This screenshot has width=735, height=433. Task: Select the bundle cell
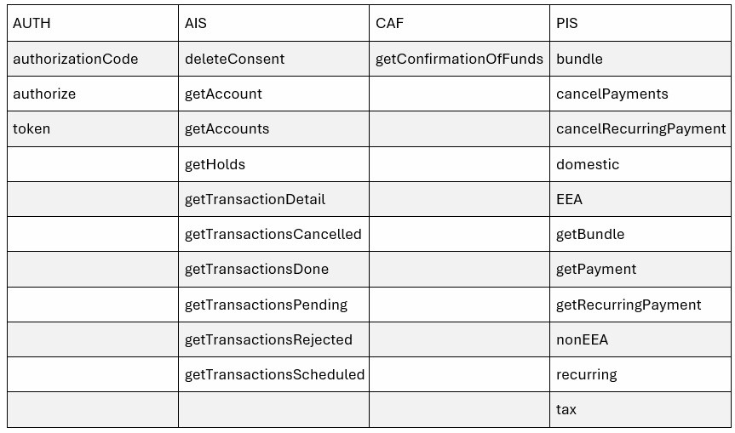(x=640, y=59)
